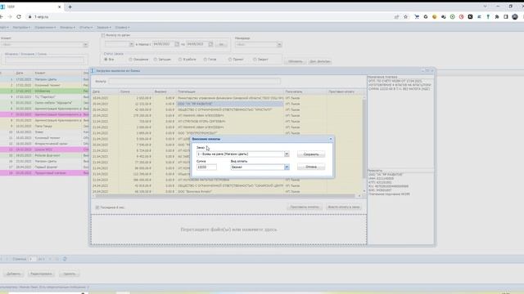Expand the Заказ dropdown in payment dialog

coord(287,154)
